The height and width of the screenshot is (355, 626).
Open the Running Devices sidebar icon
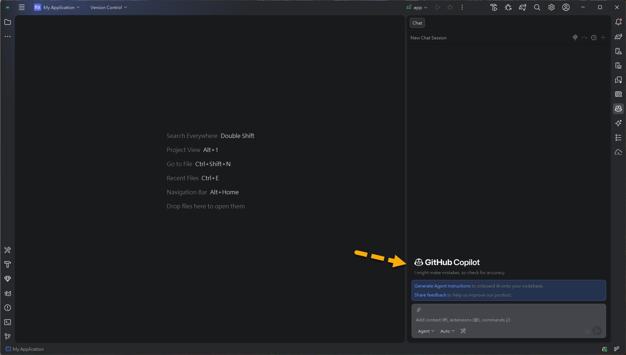click(618, 65)
